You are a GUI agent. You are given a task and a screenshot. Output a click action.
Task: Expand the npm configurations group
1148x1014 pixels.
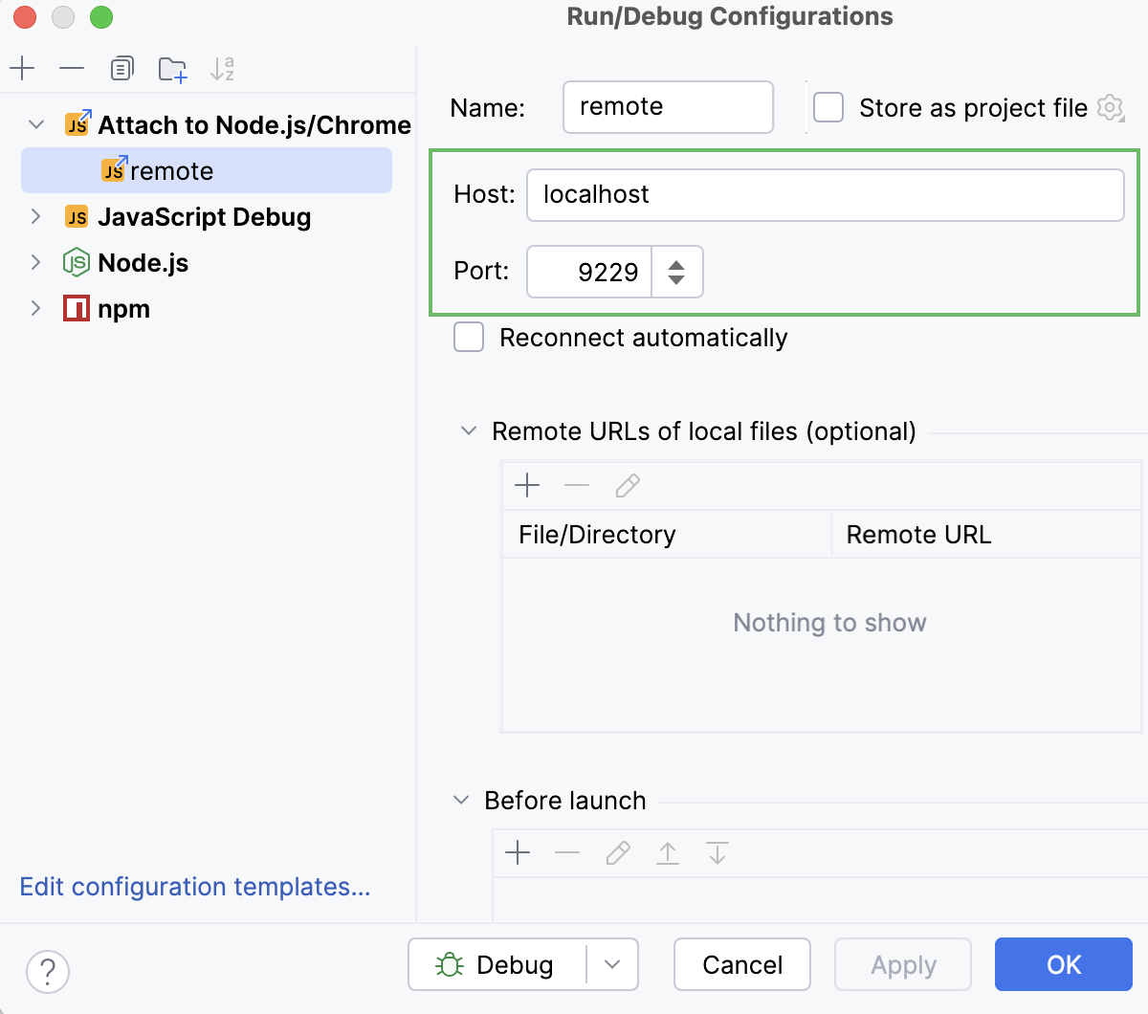(x=36, y=308)
